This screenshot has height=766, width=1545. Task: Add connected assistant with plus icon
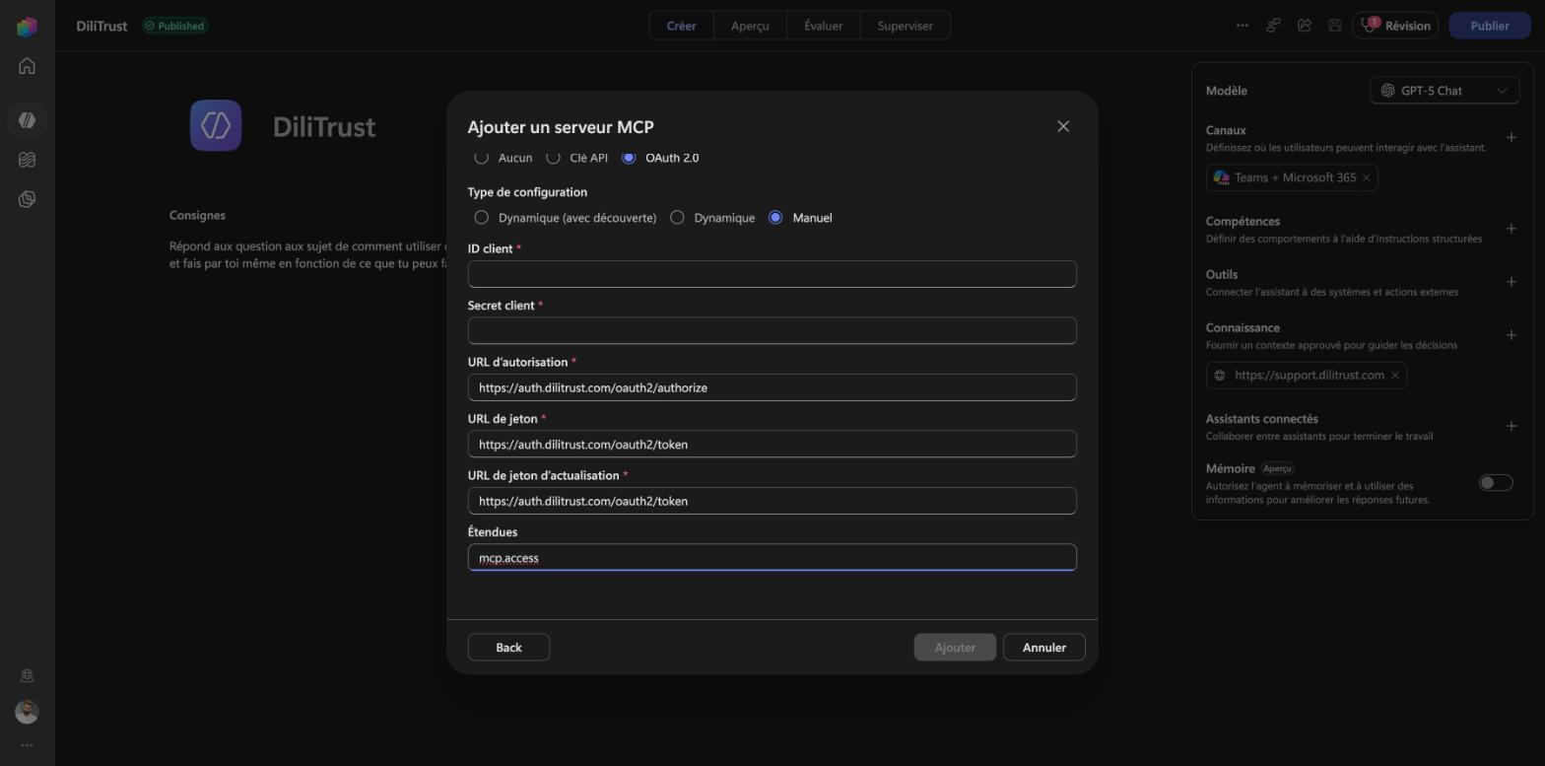click(x=1511, y=426)
